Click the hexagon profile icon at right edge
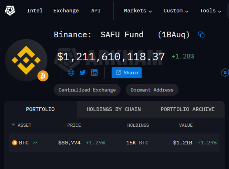 [225, 72]
